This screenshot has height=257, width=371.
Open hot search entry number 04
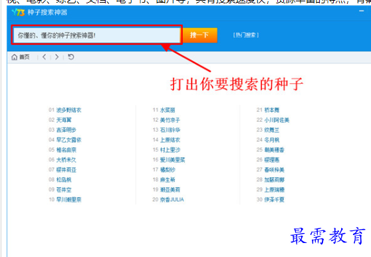[x=68, y=140]
